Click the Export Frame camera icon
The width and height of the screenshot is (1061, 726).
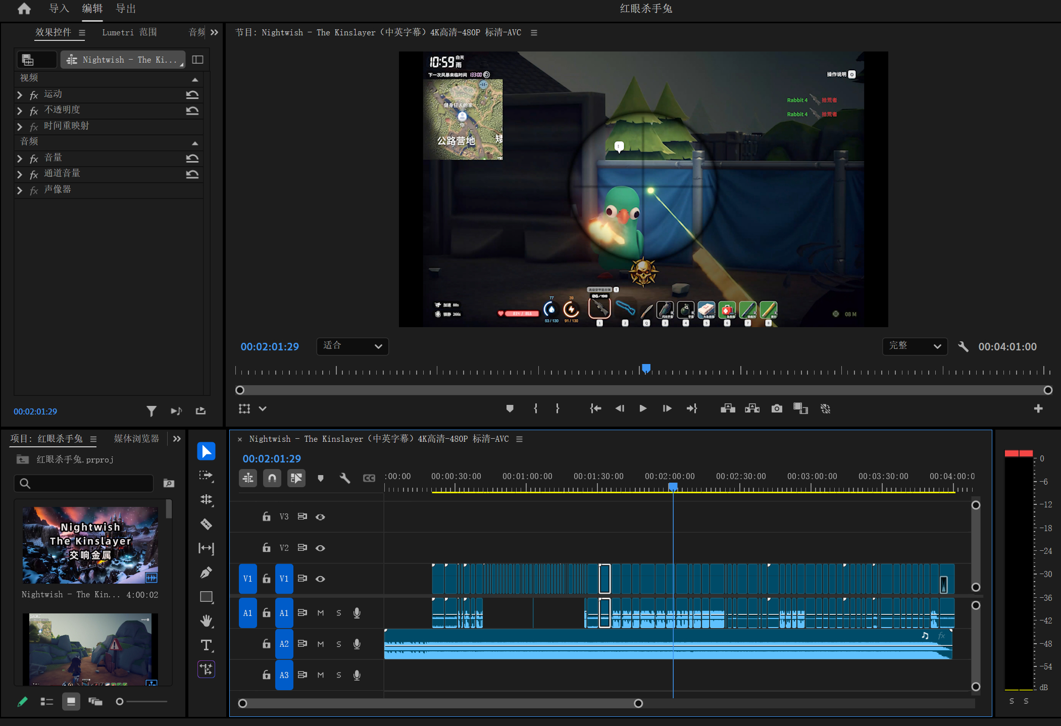pyautogui.click(x=777, y=408)
